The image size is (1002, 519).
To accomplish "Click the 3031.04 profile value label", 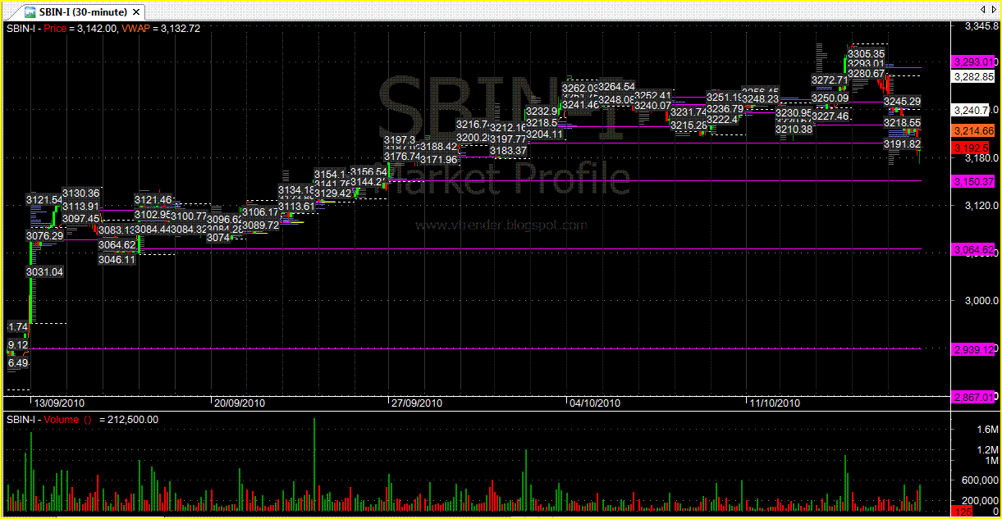I will 44,271.
